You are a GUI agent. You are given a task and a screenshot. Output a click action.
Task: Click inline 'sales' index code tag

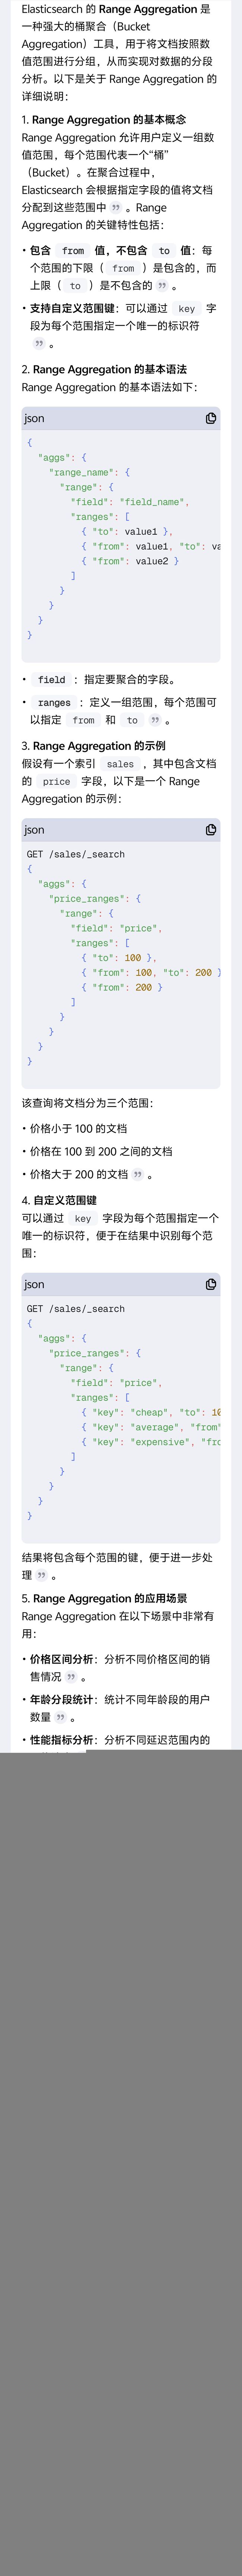pyautogui.click(x=120, y=764)
